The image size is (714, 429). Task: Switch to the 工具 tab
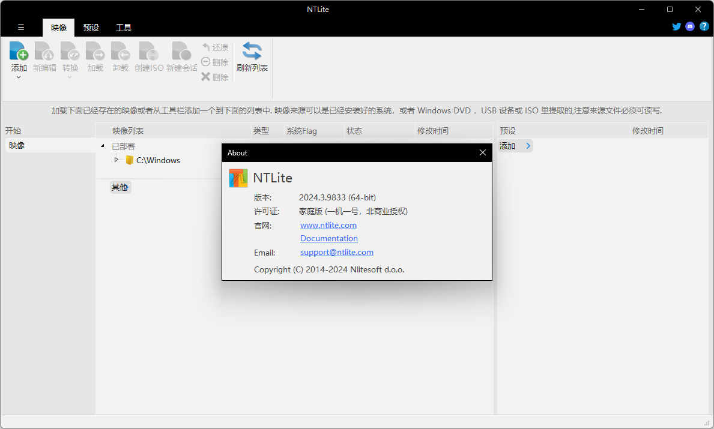pos(123,28)
